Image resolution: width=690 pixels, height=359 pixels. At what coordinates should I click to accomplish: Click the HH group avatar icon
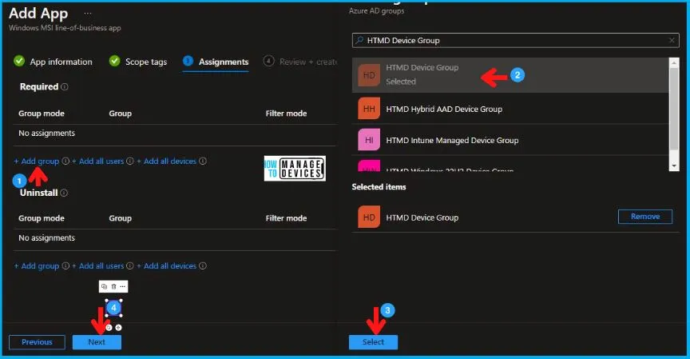tap(369, 109)
